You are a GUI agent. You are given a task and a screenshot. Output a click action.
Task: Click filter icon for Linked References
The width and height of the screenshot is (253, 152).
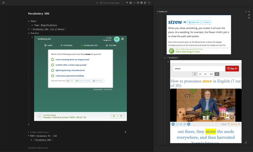[125, 132]
